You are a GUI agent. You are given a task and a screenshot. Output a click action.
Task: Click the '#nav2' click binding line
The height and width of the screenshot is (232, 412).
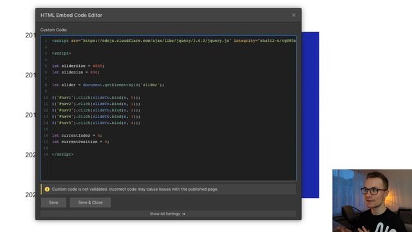coord(96,104)
